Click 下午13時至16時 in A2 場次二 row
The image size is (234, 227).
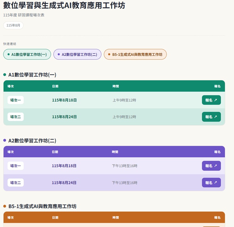125,183
